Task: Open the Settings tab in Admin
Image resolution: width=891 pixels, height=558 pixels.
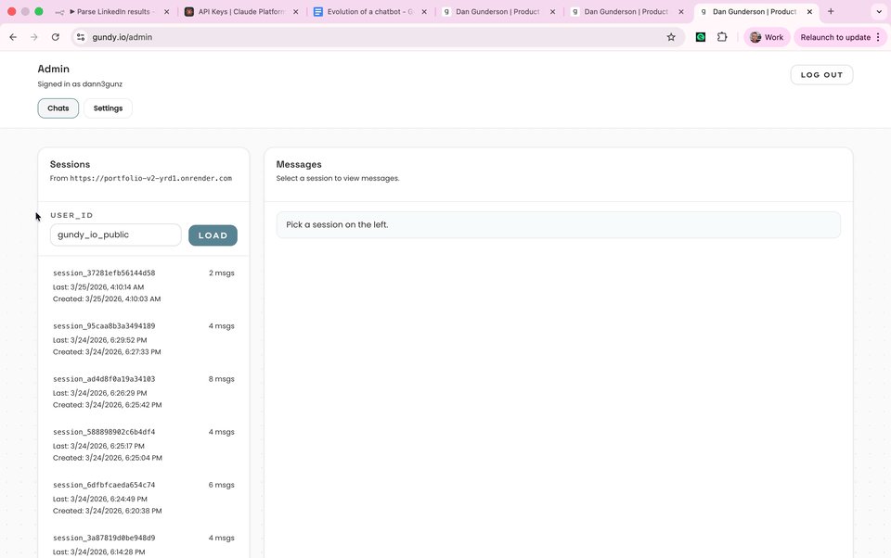Action: pyautogui.click(x=107, y=108)
